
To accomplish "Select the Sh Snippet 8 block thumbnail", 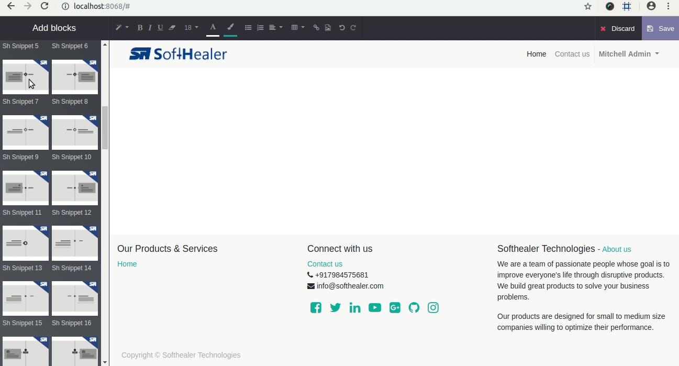I will [75, 77].
